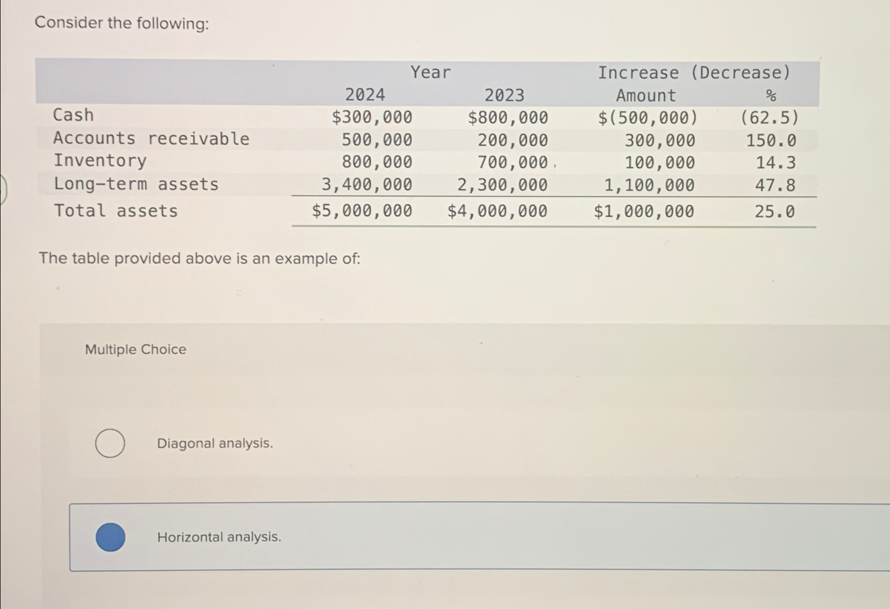Select the 2024 column header
The width and height of the screenshot is (890, 609).
coord(365,94)
